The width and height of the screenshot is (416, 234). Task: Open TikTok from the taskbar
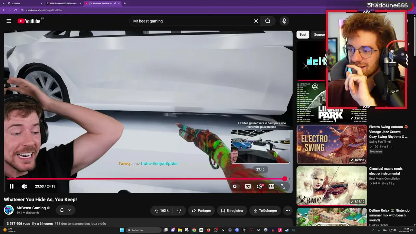[x=280, y=230]
